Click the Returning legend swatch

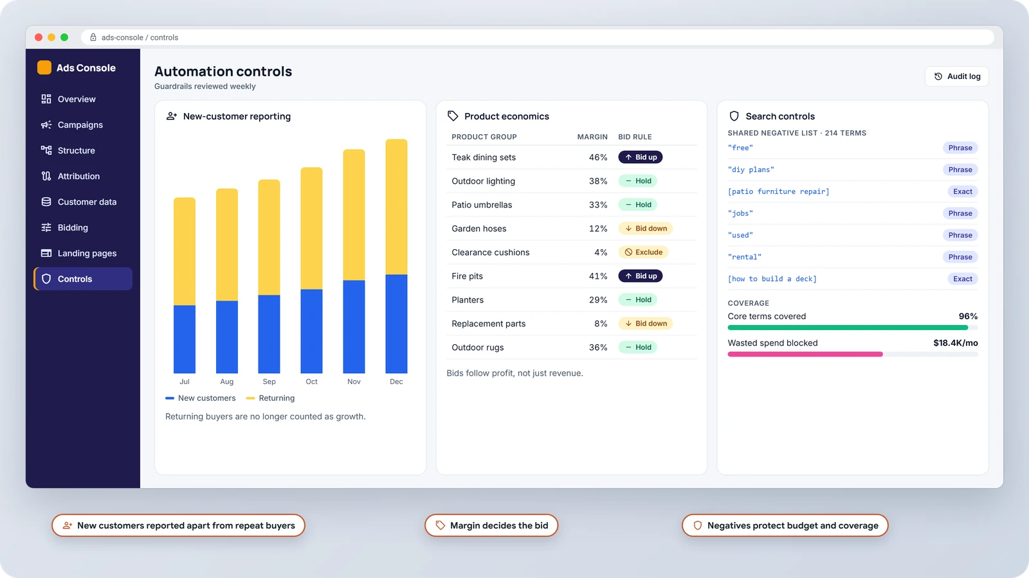point(251,398)
